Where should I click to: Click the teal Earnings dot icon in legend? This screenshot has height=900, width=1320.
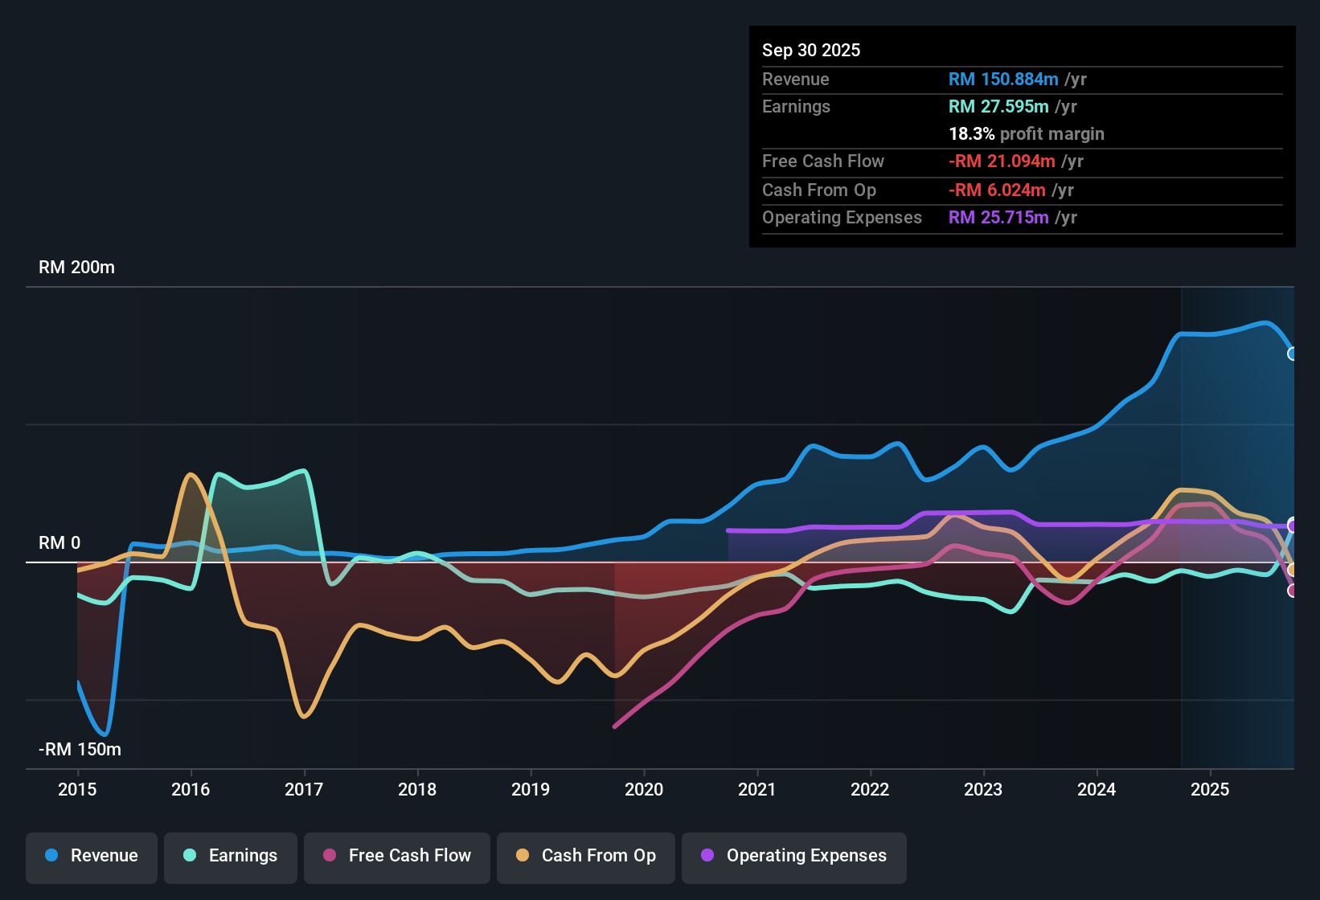coord(190,856)
